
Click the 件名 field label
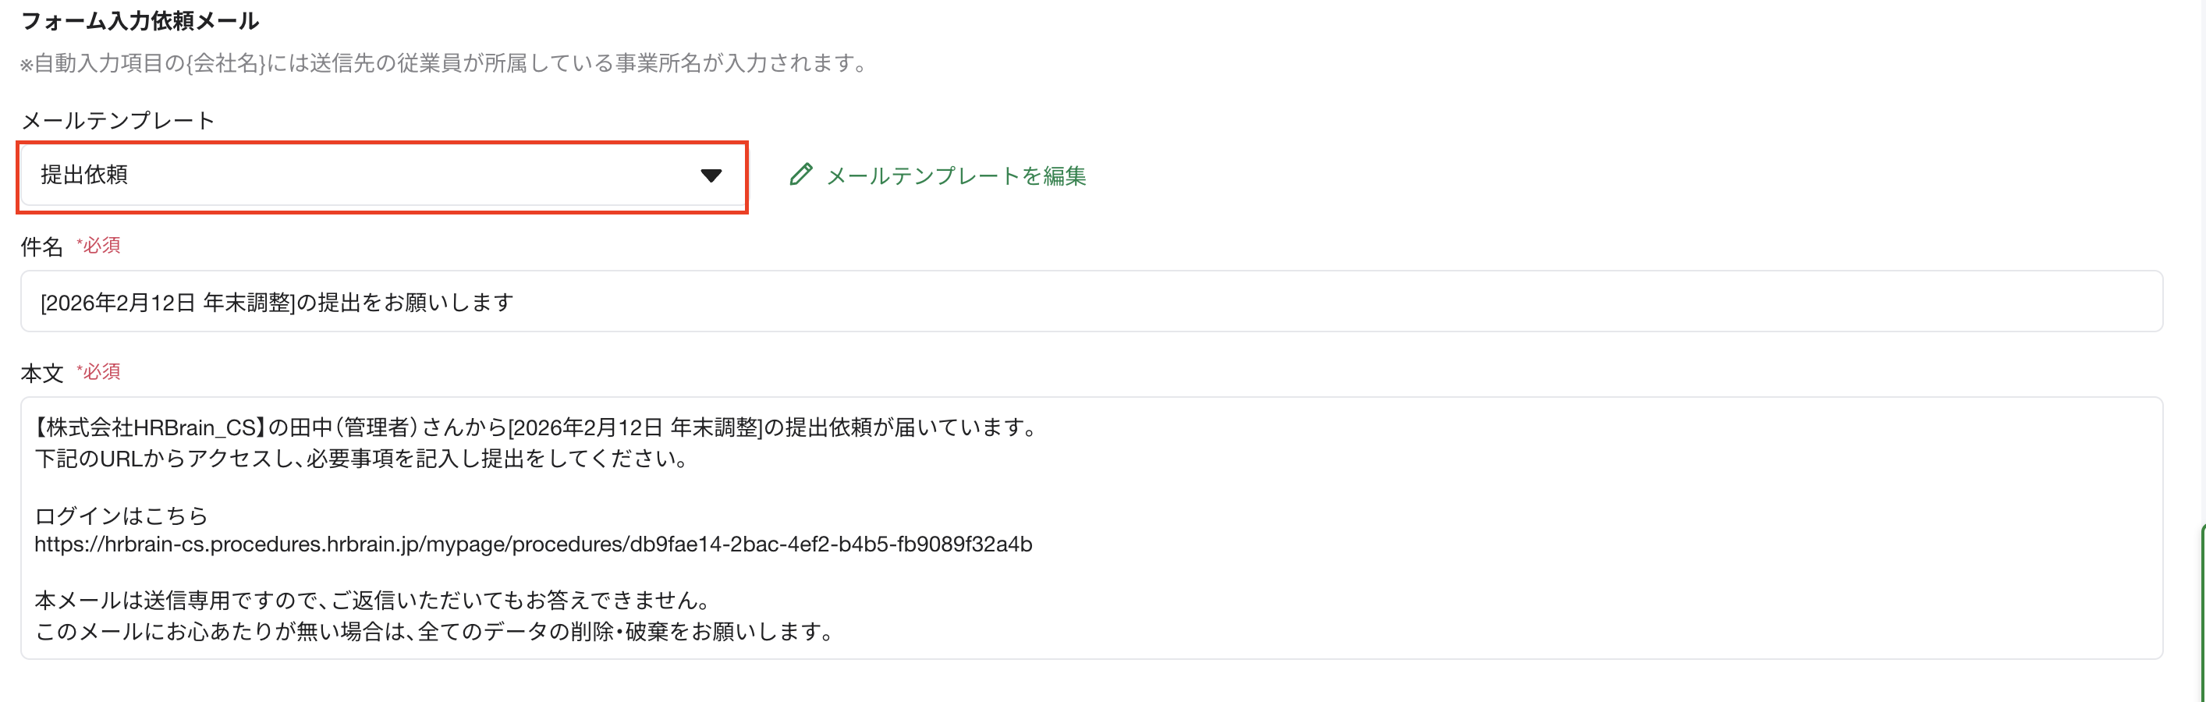41,246
